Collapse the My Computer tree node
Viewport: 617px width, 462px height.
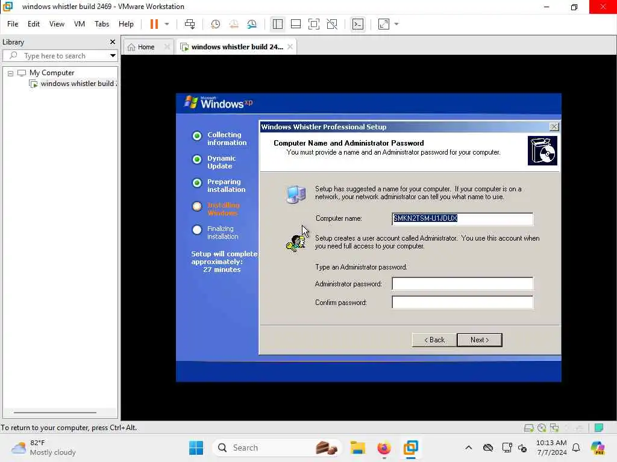click(x=11, y=73)
